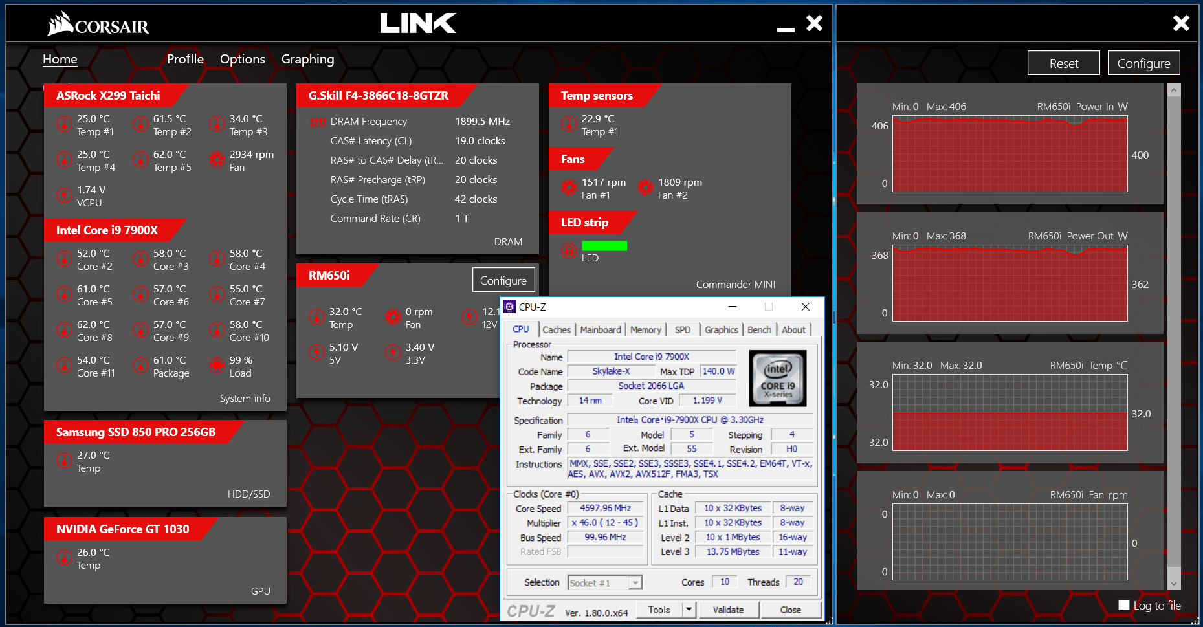Click the System info label
This screenshot has height=627, width=1203.
pos(245,399)
